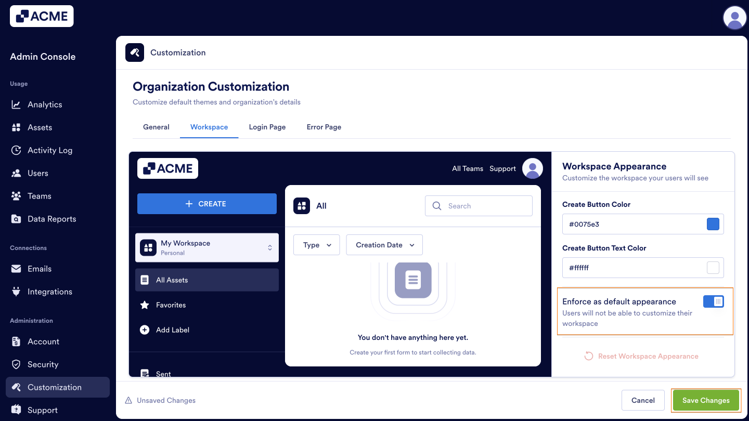Click the Save Changes button
This screenshot has height=421, width=749.
[706, 400]
